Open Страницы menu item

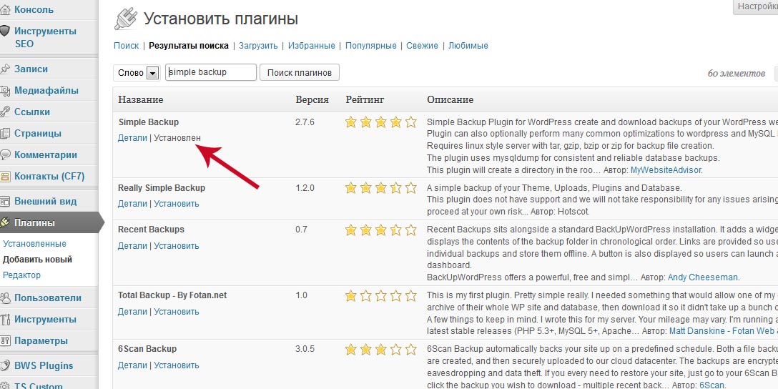38,133
